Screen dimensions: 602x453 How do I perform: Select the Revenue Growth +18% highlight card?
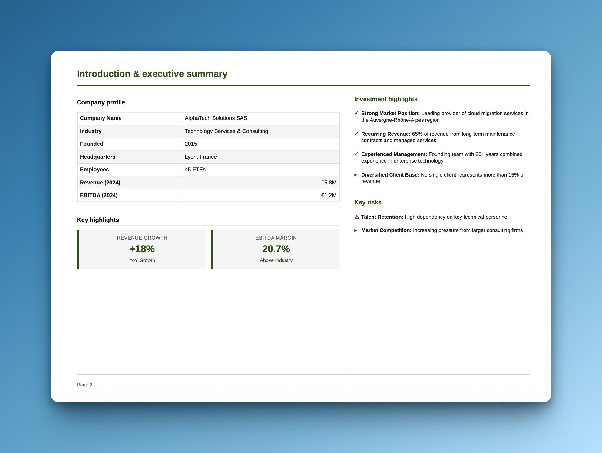point(142,249)
